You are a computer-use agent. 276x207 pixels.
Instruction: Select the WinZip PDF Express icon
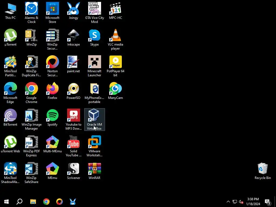coord(31,146)
